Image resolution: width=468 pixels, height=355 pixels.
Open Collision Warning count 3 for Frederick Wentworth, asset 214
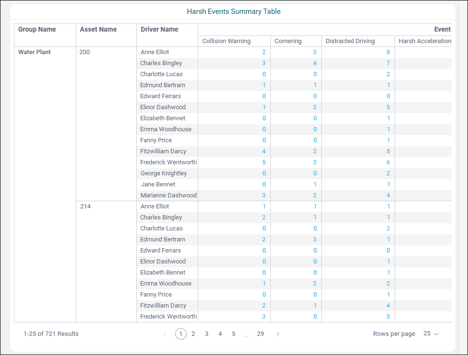(264, 317)
